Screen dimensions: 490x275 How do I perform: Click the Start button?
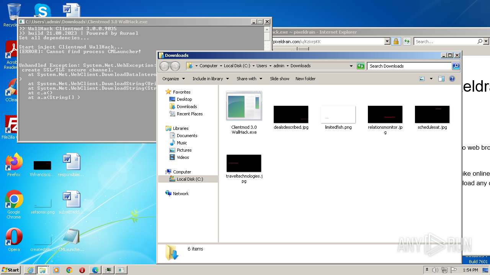tap(11, 270)
